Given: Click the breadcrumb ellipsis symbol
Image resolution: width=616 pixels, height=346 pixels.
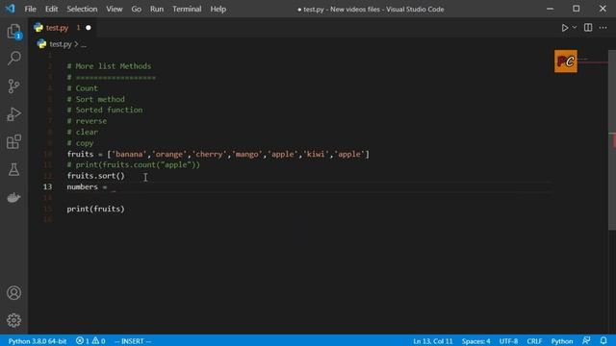Looking at the screenshot, I should click(84, 45).
